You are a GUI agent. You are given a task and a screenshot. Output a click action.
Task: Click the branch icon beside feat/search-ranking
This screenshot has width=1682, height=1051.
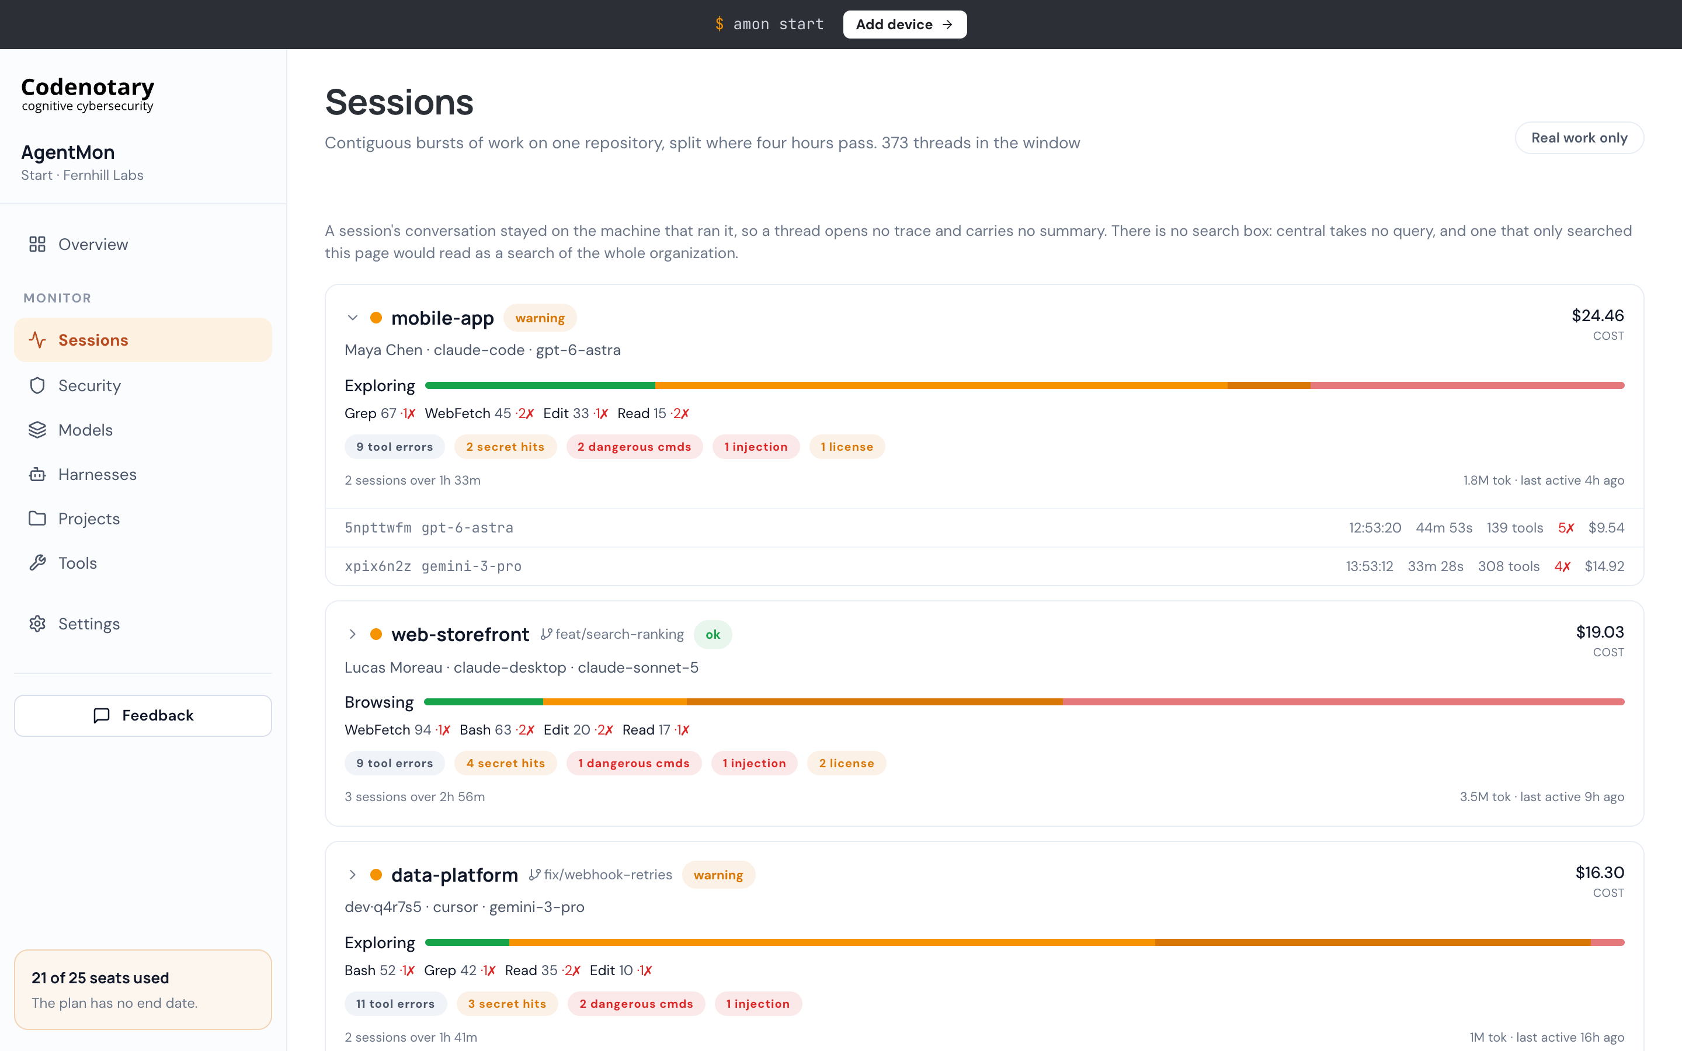click(x=546, y=634)
